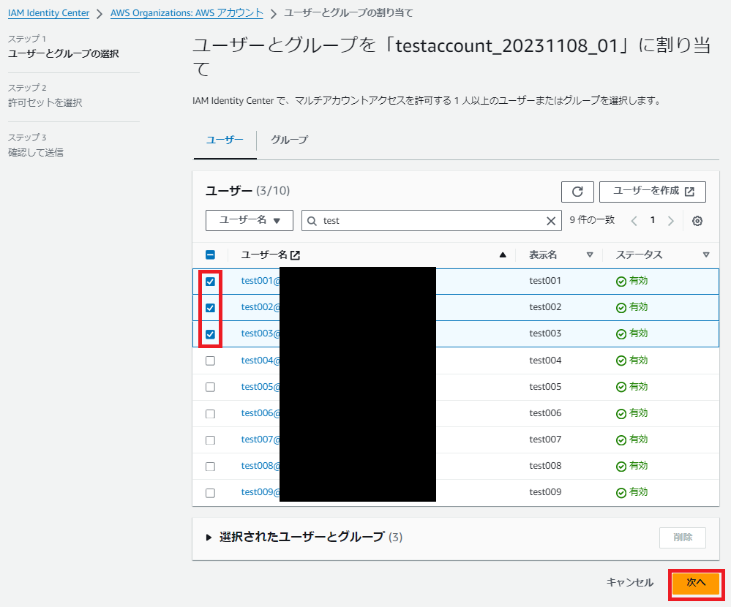Click ステップ 2 許可セットを選択 step
The width and height of the screenshot is (731, 607).
coord(45,96)
